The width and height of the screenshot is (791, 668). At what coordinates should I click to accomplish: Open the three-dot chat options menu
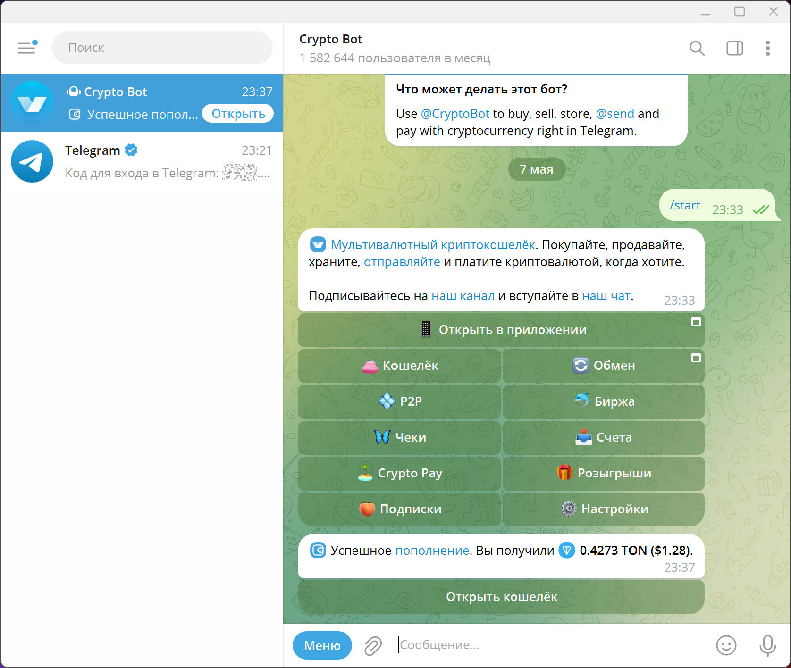pyautogui.click(x=768, y=48)
